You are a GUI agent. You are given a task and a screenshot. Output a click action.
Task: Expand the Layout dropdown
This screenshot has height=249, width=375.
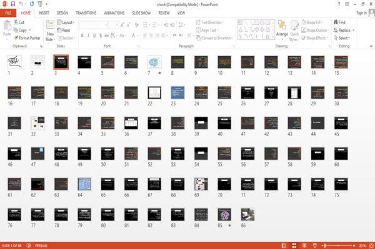[x=66, y=22]
